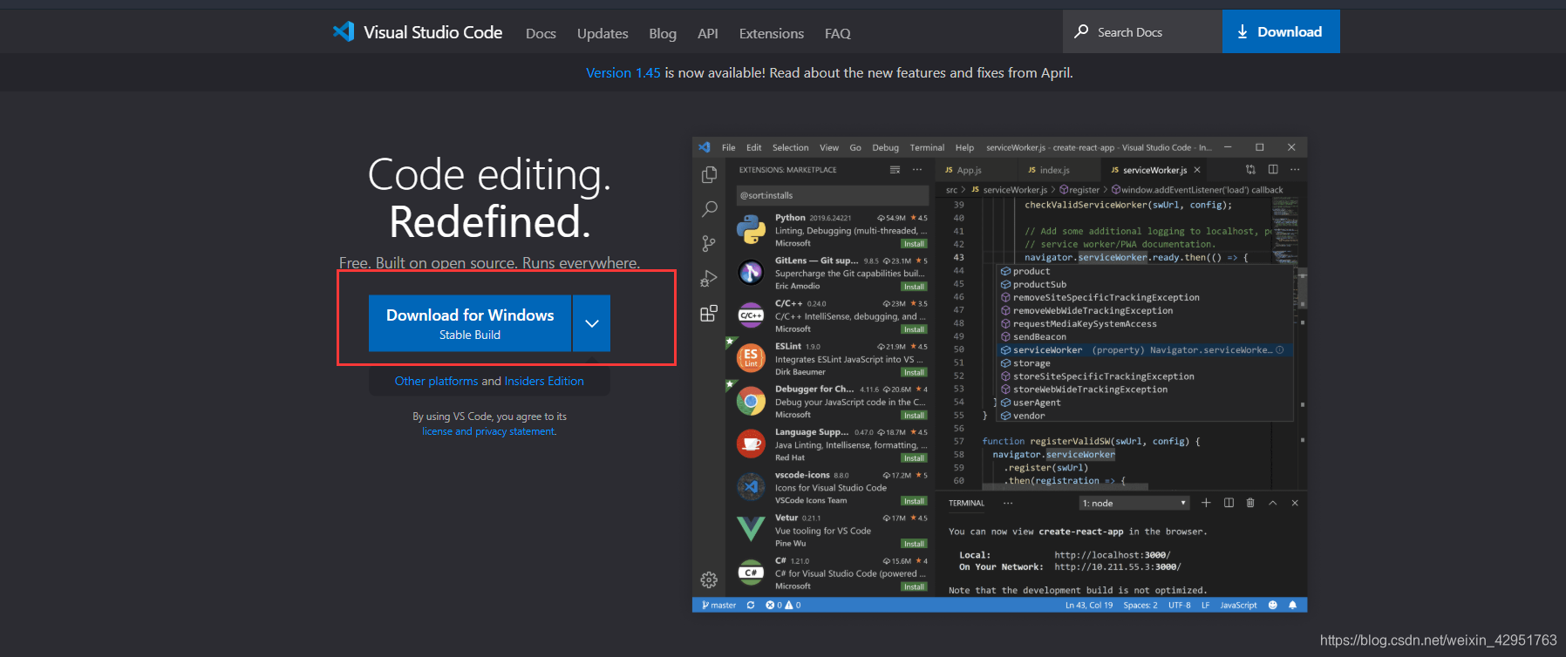The width and height of the screenshot is (1566, 657).
Task: Focus the Search Docs field
Action: tap(1142, 31)
